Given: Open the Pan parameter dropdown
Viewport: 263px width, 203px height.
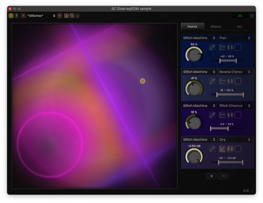Looking at the screenshot, I should pyautogui.click(x=235, y=38).
